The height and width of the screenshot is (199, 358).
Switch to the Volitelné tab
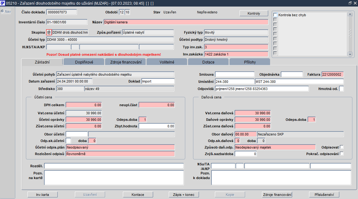(167, 62)
